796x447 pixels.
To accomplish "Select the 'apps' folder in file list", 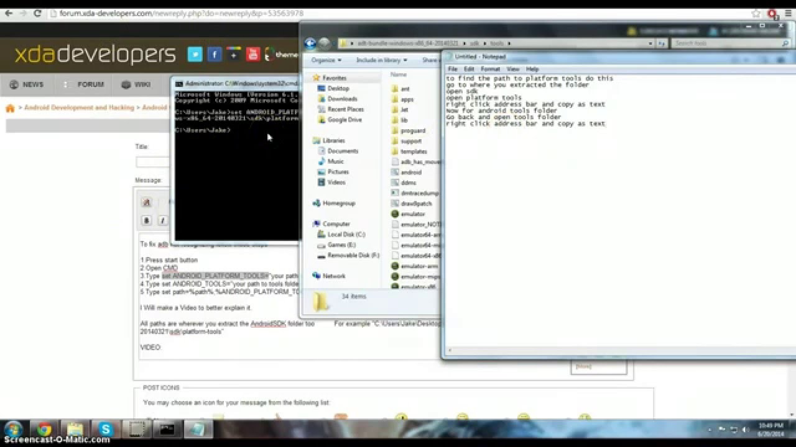I will point(402,99).
